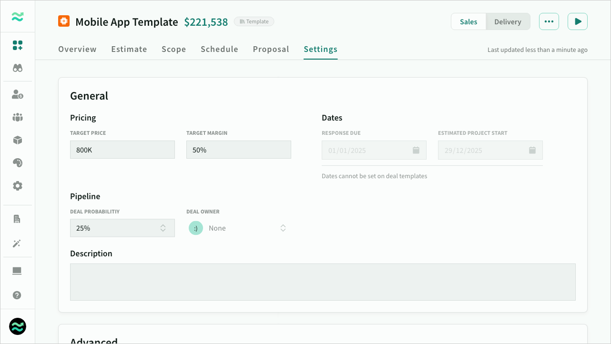The height and width of the screenshot is (344, 611).
Task: Switch to Delivery mode
Action: (508, 21)
